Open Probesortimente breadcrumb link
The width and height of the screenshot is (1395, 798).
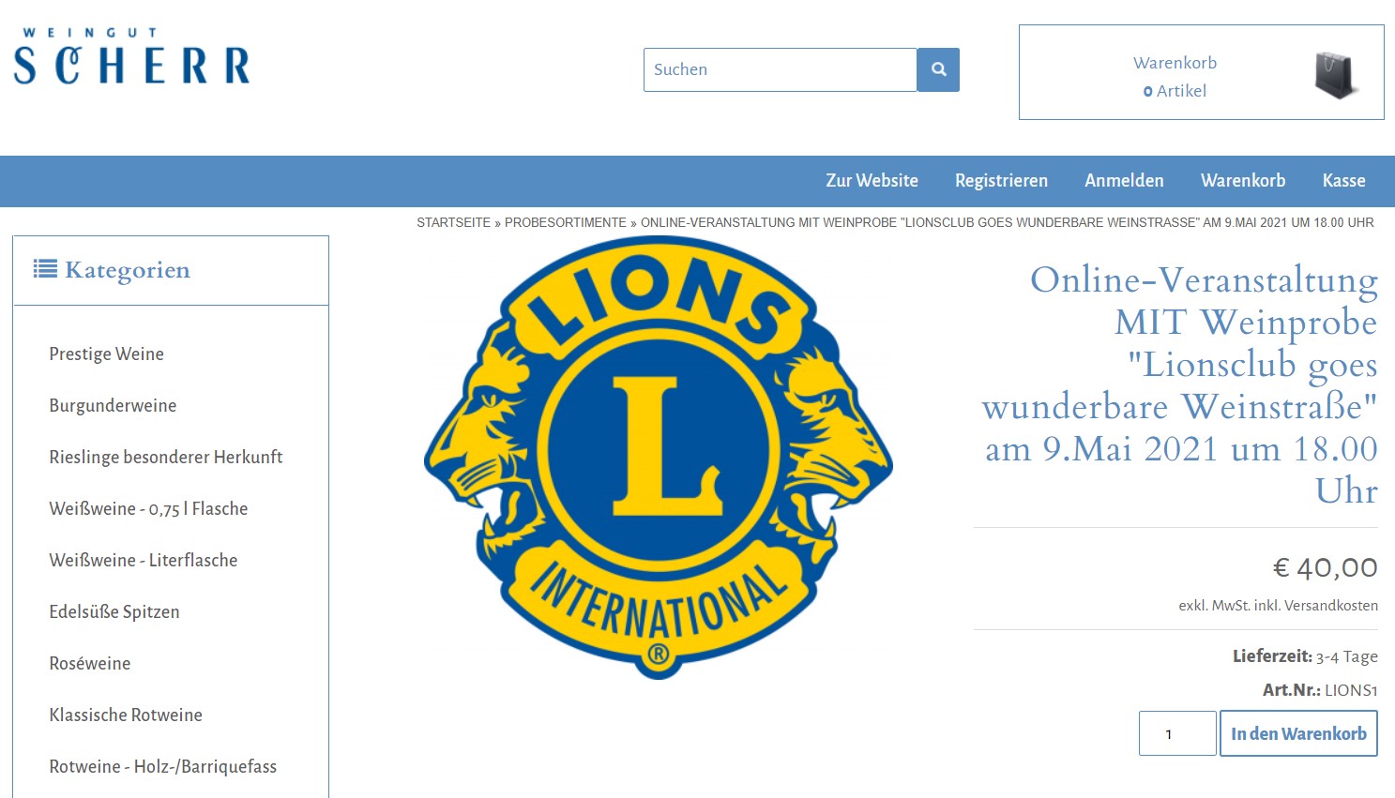[x=565, y=222]
